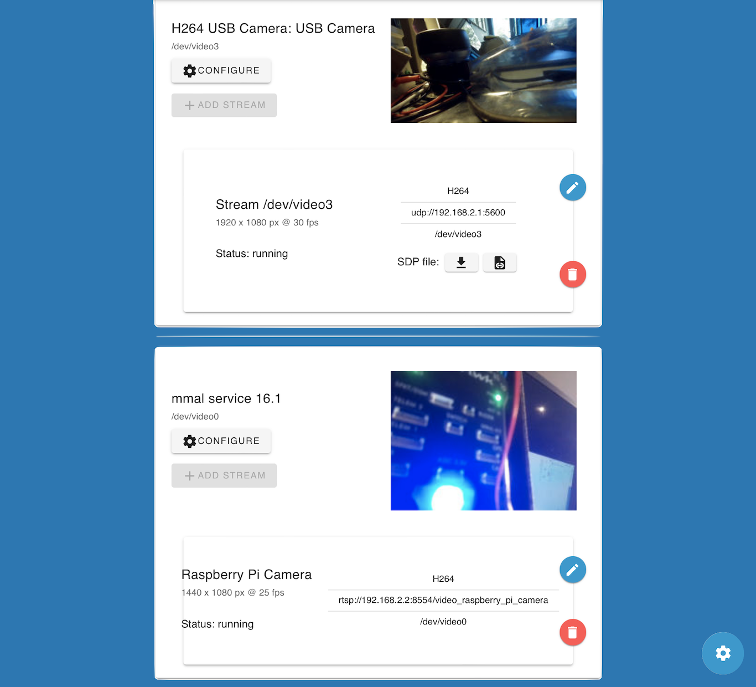
Task: Open global settings with the floating gear icon
Action: coord(723,653)
